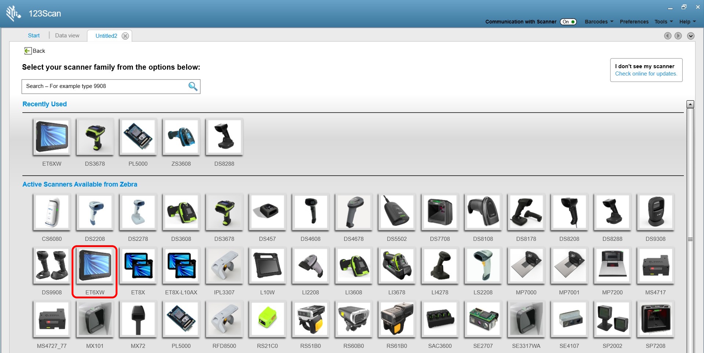Pick the LS2208 scanner icon

pos(483,265)
